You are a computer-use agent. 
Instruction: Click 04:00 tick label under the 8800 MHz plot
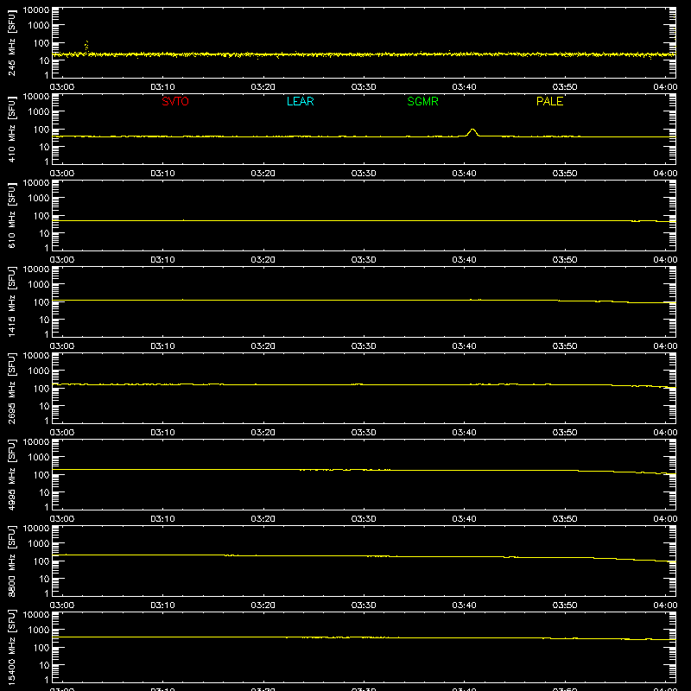pos(665,605)
